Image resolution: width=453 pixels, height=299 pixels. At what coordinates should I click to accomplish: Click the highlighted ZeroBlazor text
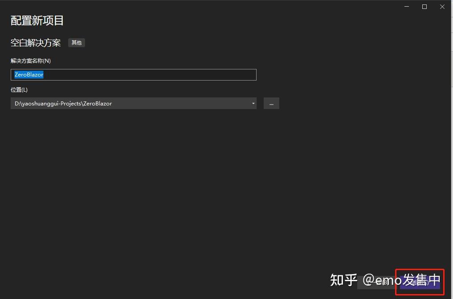tap(29, 75)
